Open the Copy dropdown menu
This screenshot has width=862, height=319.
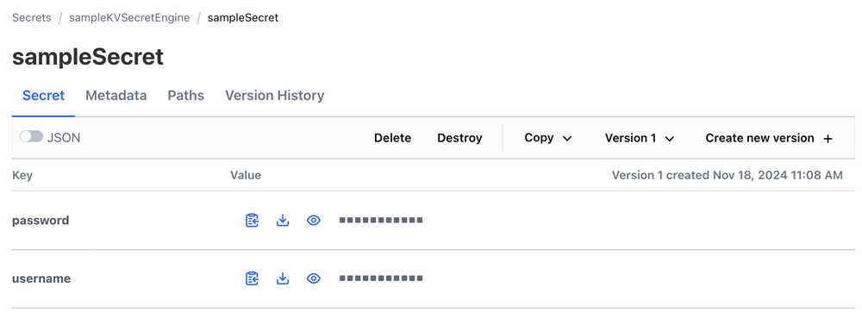(548, 138)
